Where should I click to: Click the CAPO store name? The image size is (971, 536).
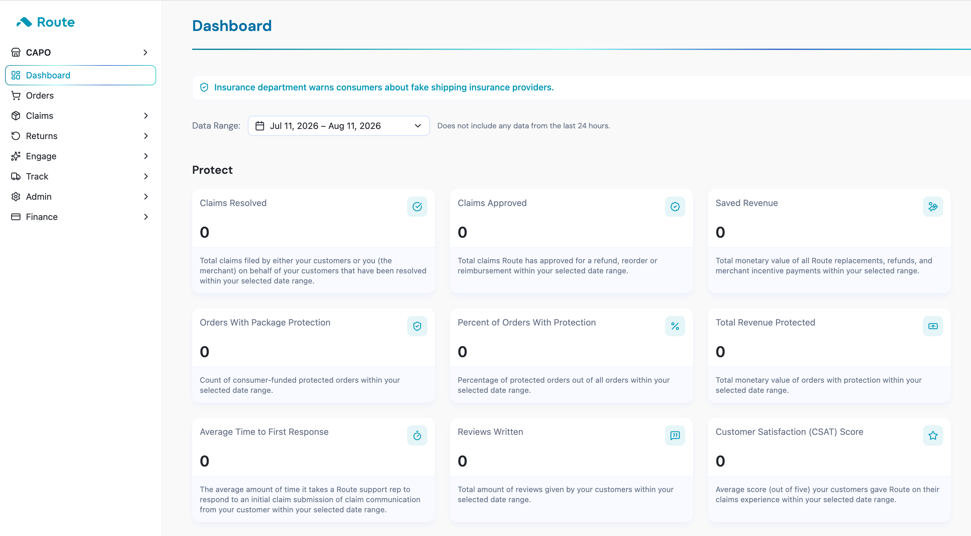coord(39,52)
